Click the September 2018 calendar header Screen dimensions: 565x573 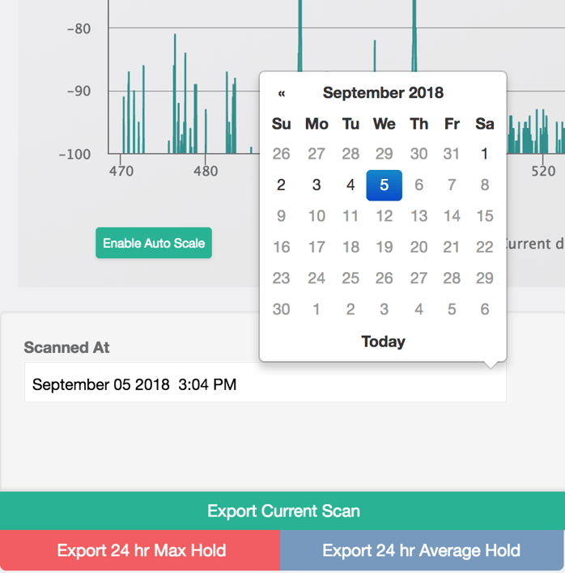[383, 93]
